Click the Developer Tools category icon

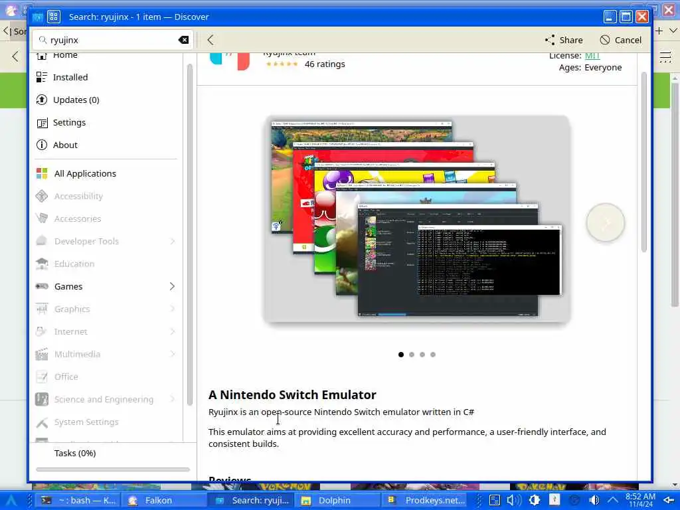[x=42, y=241]
